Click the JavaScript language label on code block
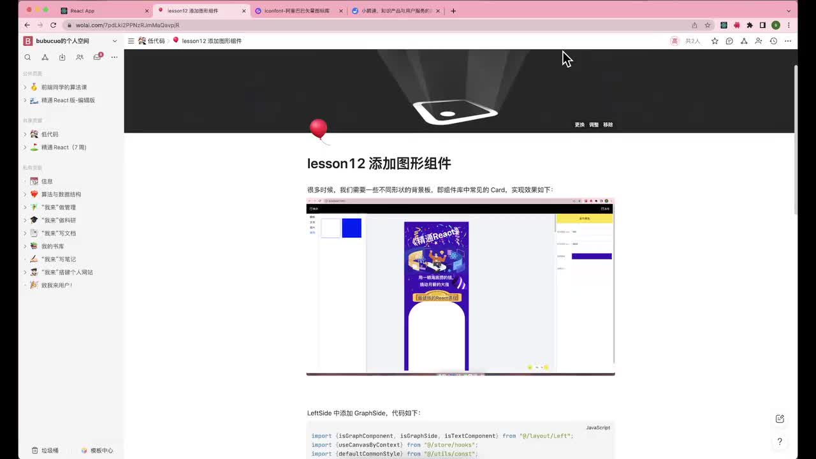Viewport: 816px width, 459px height. pos(598,428)
